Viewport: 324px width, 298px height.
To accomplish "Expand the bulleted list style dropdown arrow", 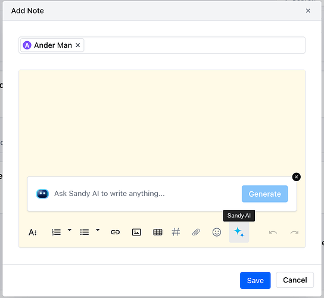I will 98,229.
